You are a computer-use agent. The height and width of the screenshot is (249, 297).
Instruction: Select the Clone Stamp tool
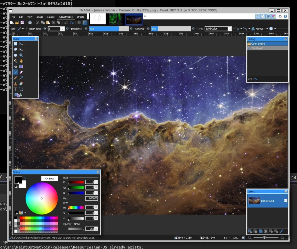[15, 83]
